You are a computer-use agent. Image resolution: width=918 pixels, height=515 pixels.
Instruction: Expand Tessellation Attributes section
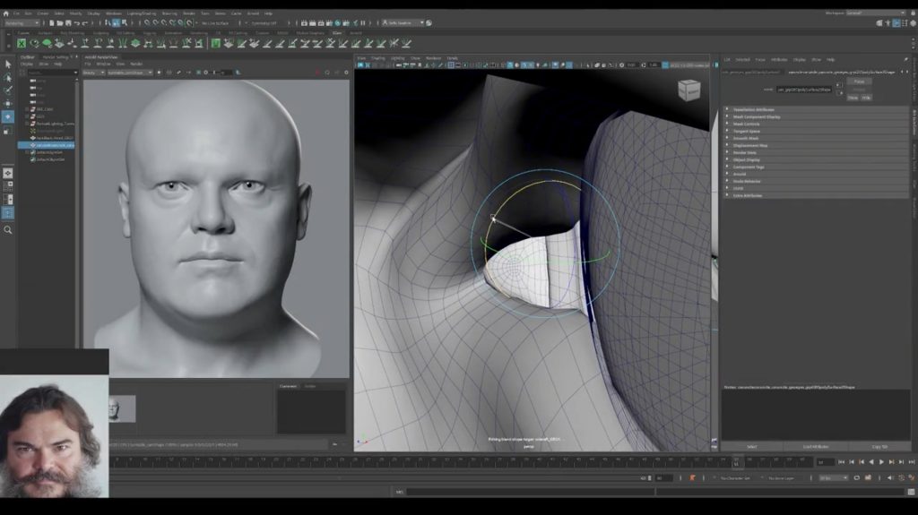coord(816,109)
